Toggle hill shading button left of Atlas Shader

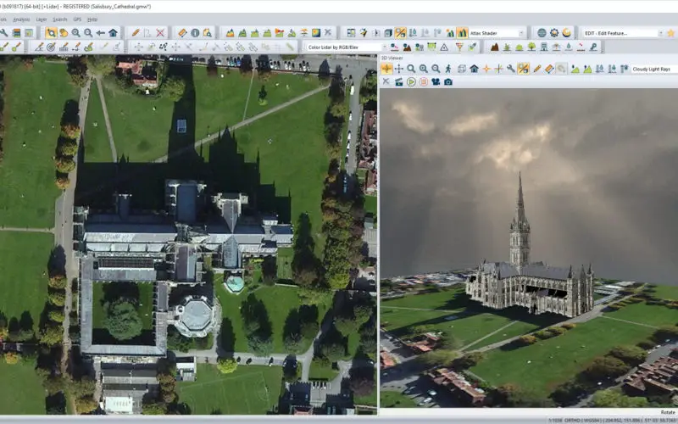click(462, 33)
